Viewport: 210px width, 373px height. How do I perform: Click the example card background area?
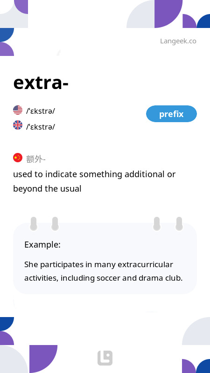point(105,258)
